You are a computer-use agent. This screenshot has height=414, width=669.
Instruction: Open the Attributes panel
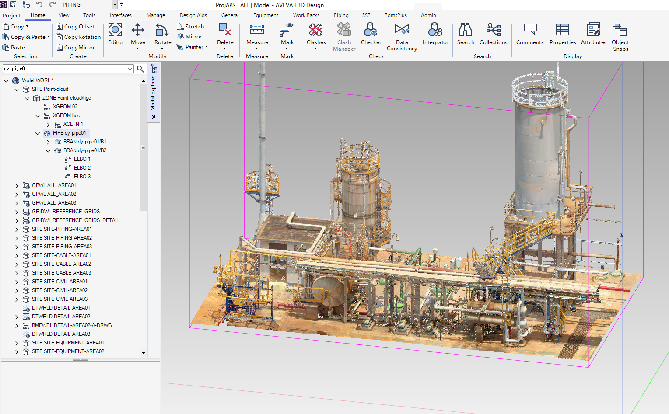pyautogui.click(x=593, y=34)
